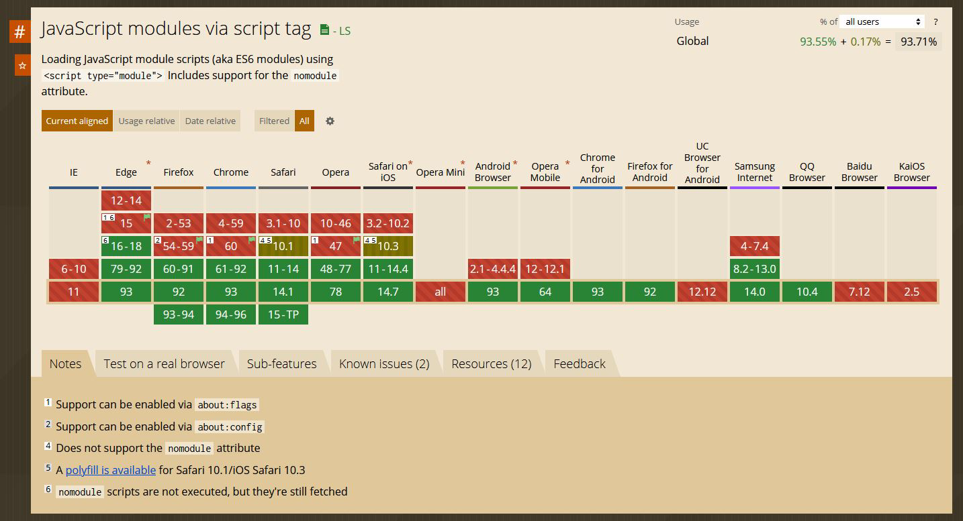This screenshot has height=521, width=963.
Task: Select Samsung Internet 8.2-13.0 cell
Action: tap(755, 269)
